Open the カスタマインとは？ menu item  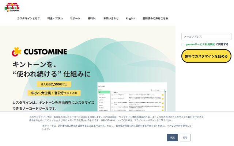click(29, 19)
